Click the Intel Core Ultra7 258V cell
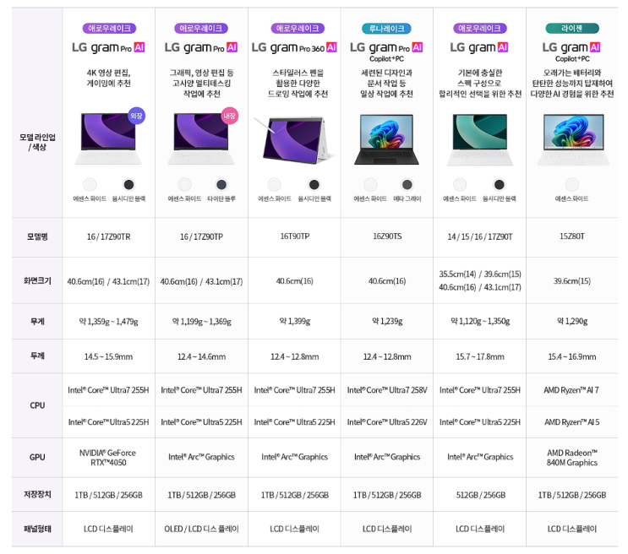 click(387, 390)
